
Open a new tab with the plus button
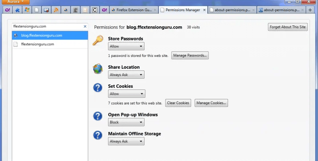[310, 10]
